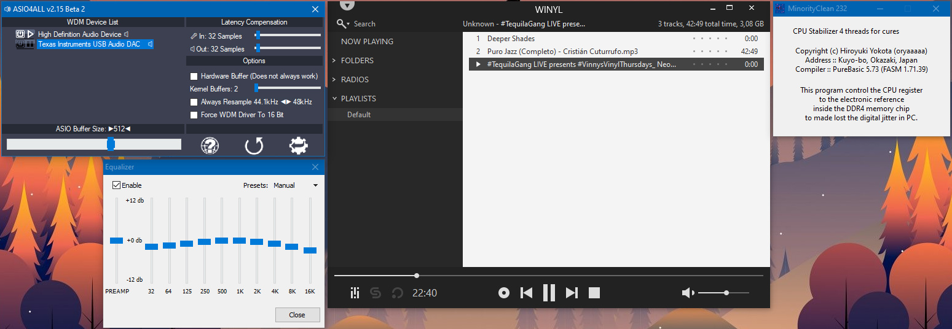Image resolution: width=952 pixels, height=329 pixels.
Task: Click the Close button in Equalizer
Action: coord(297,315)
